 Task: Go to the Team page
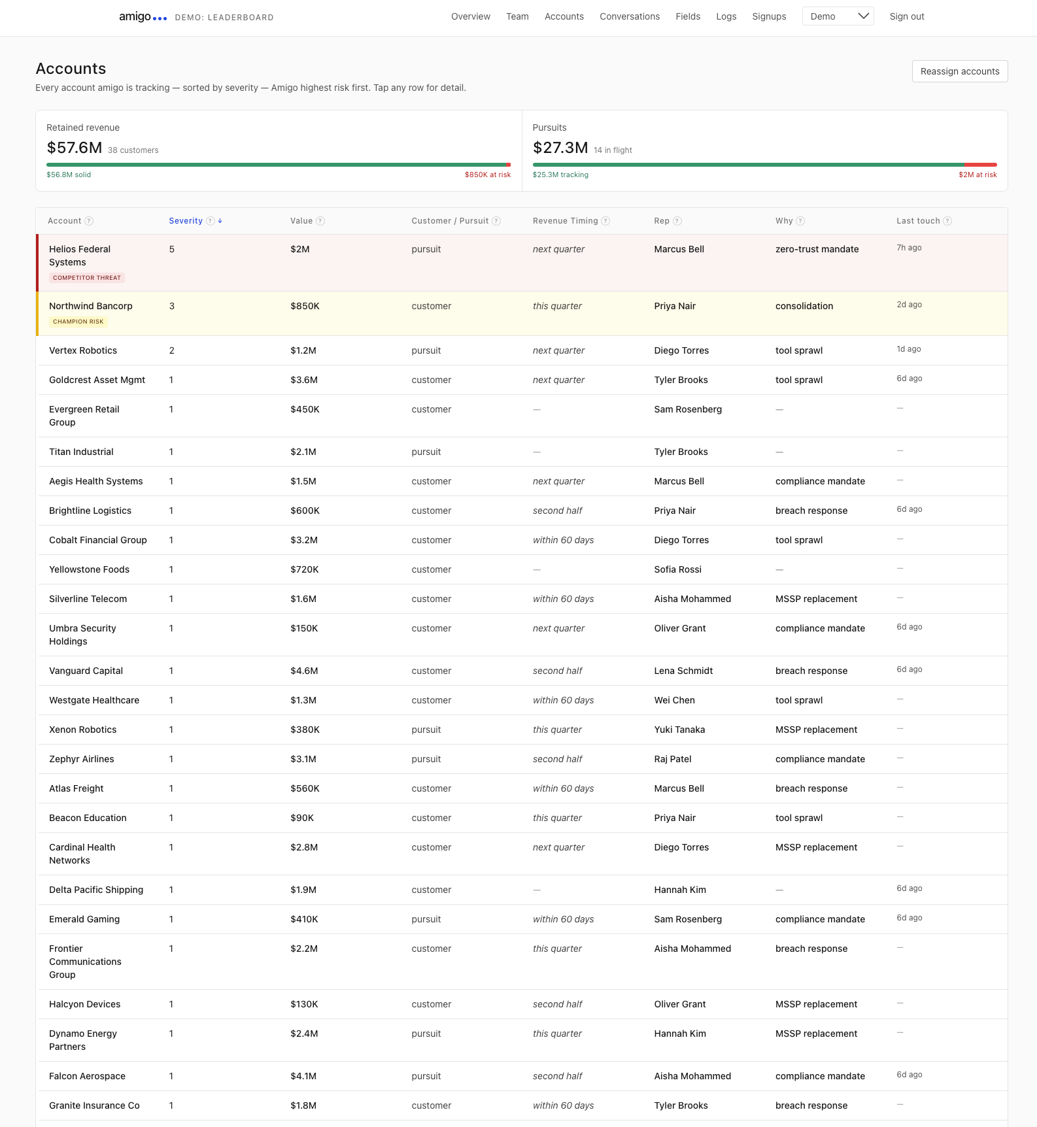517,16
